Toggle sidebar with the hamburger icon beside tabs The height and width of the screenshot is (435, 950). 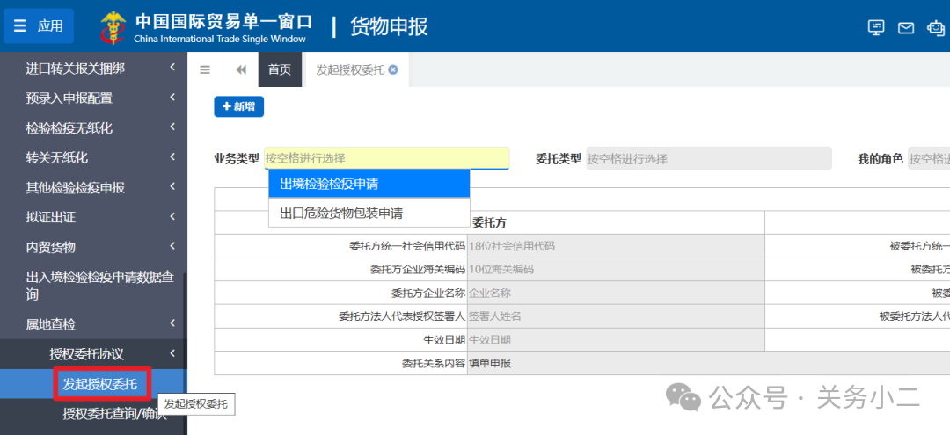[205, 70]
